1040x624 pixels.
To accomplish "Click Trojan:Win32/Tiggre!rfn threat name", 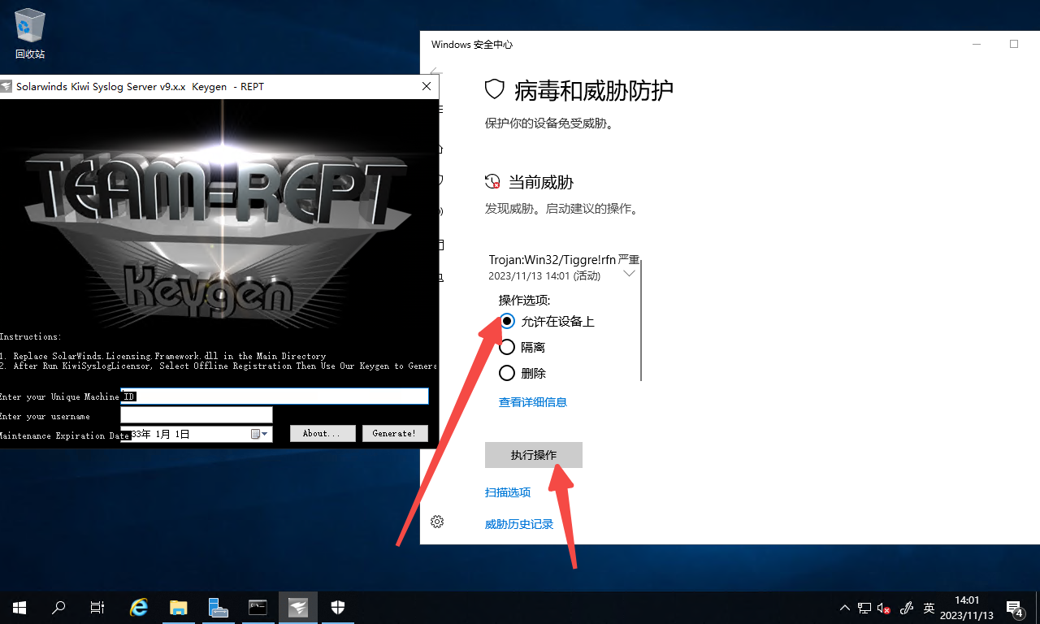I will pyautogui.click(x=552, y=260).
